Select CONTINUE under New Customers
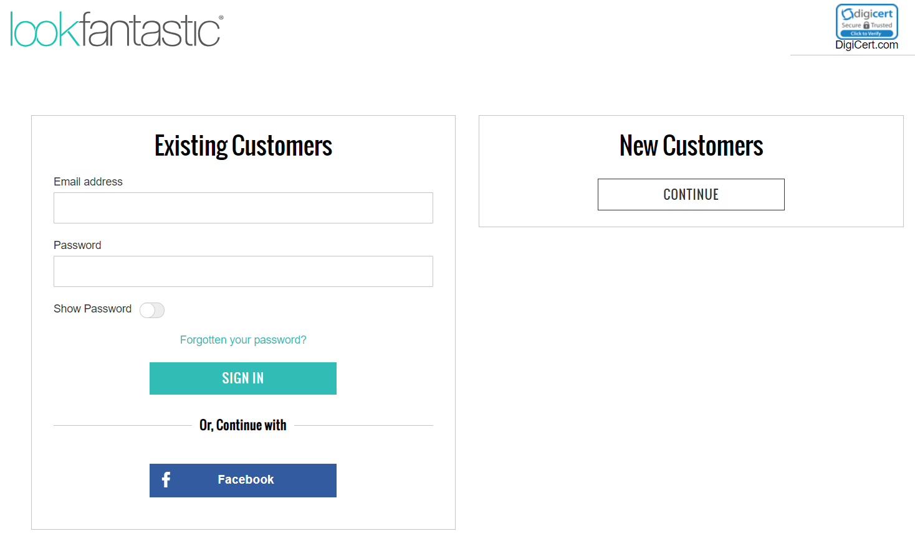915x554 pixels. [x=691, y=195]
